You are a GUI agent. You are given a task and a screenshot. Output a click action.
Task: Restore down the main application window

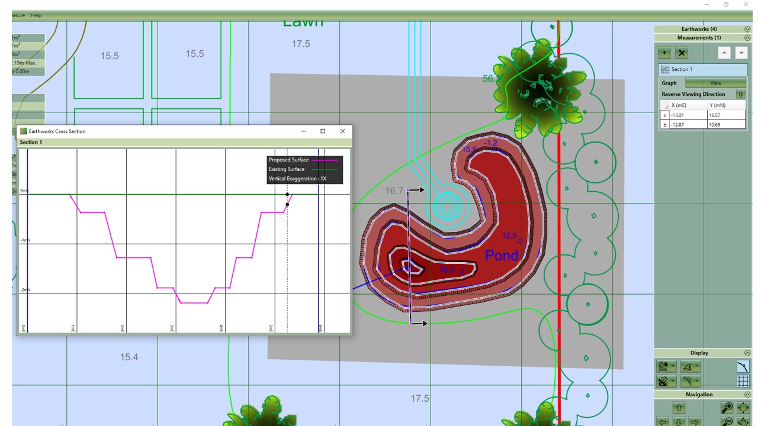pos(726,5)
